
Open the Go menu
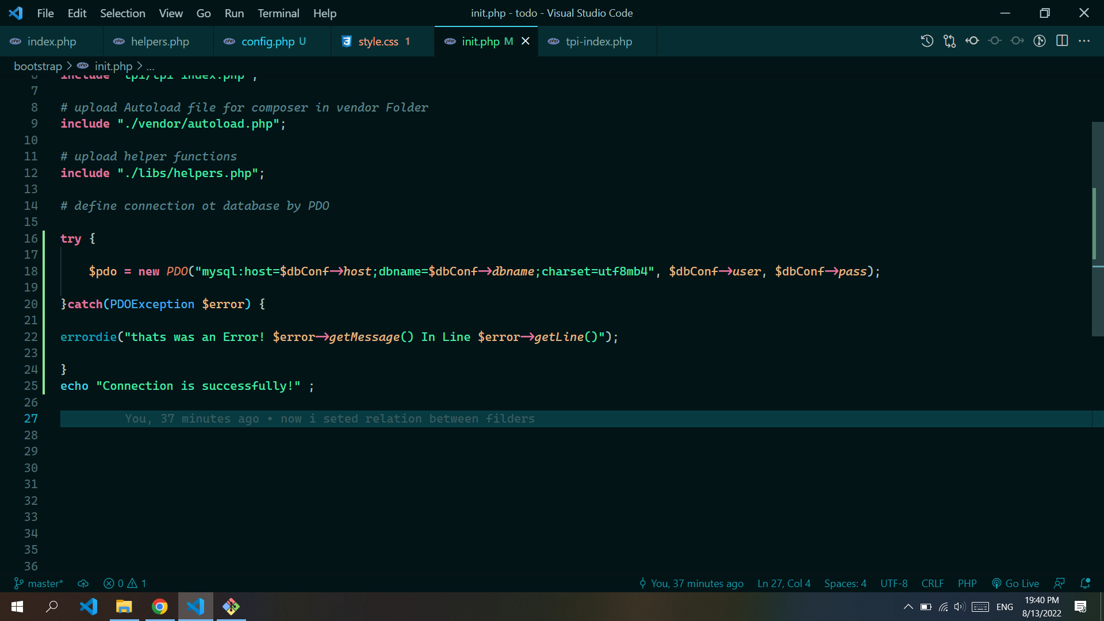[x=204, y=13]
